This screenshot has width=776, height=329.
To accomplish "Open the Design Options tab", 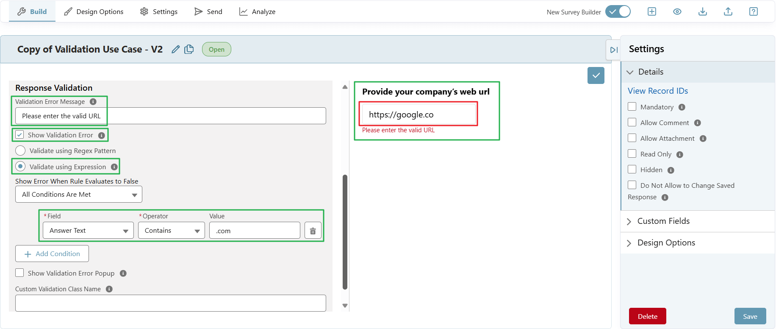I will click(94, 11).
